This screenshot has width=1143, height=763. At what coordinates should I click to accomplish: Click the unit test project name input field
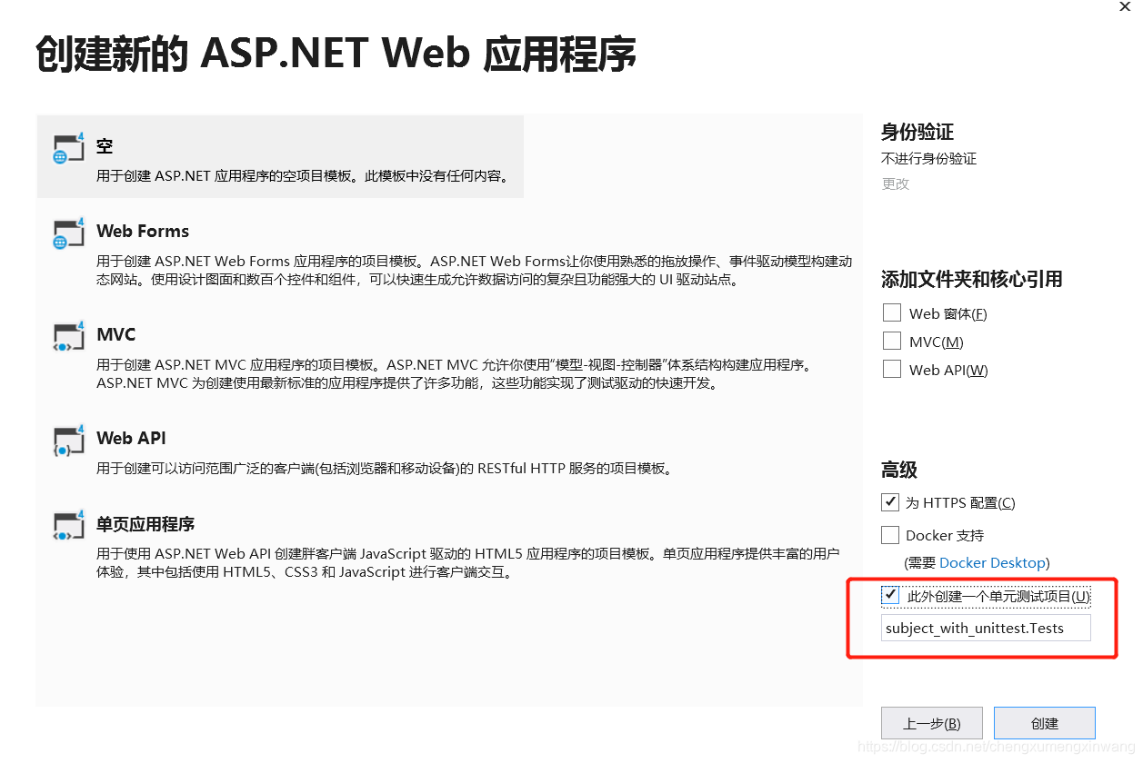click(x=986, y=628)
